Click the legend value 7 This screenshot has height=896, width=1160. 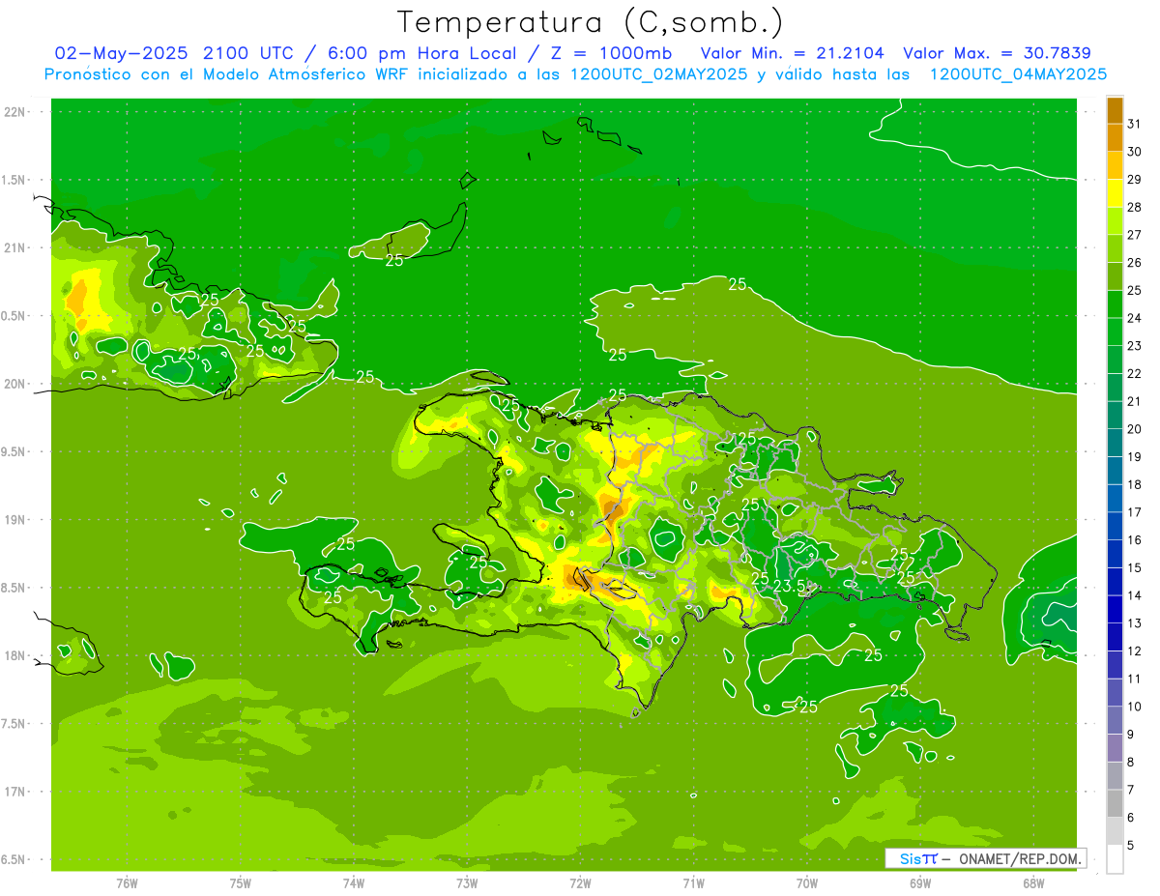[x=1131, y=791]
